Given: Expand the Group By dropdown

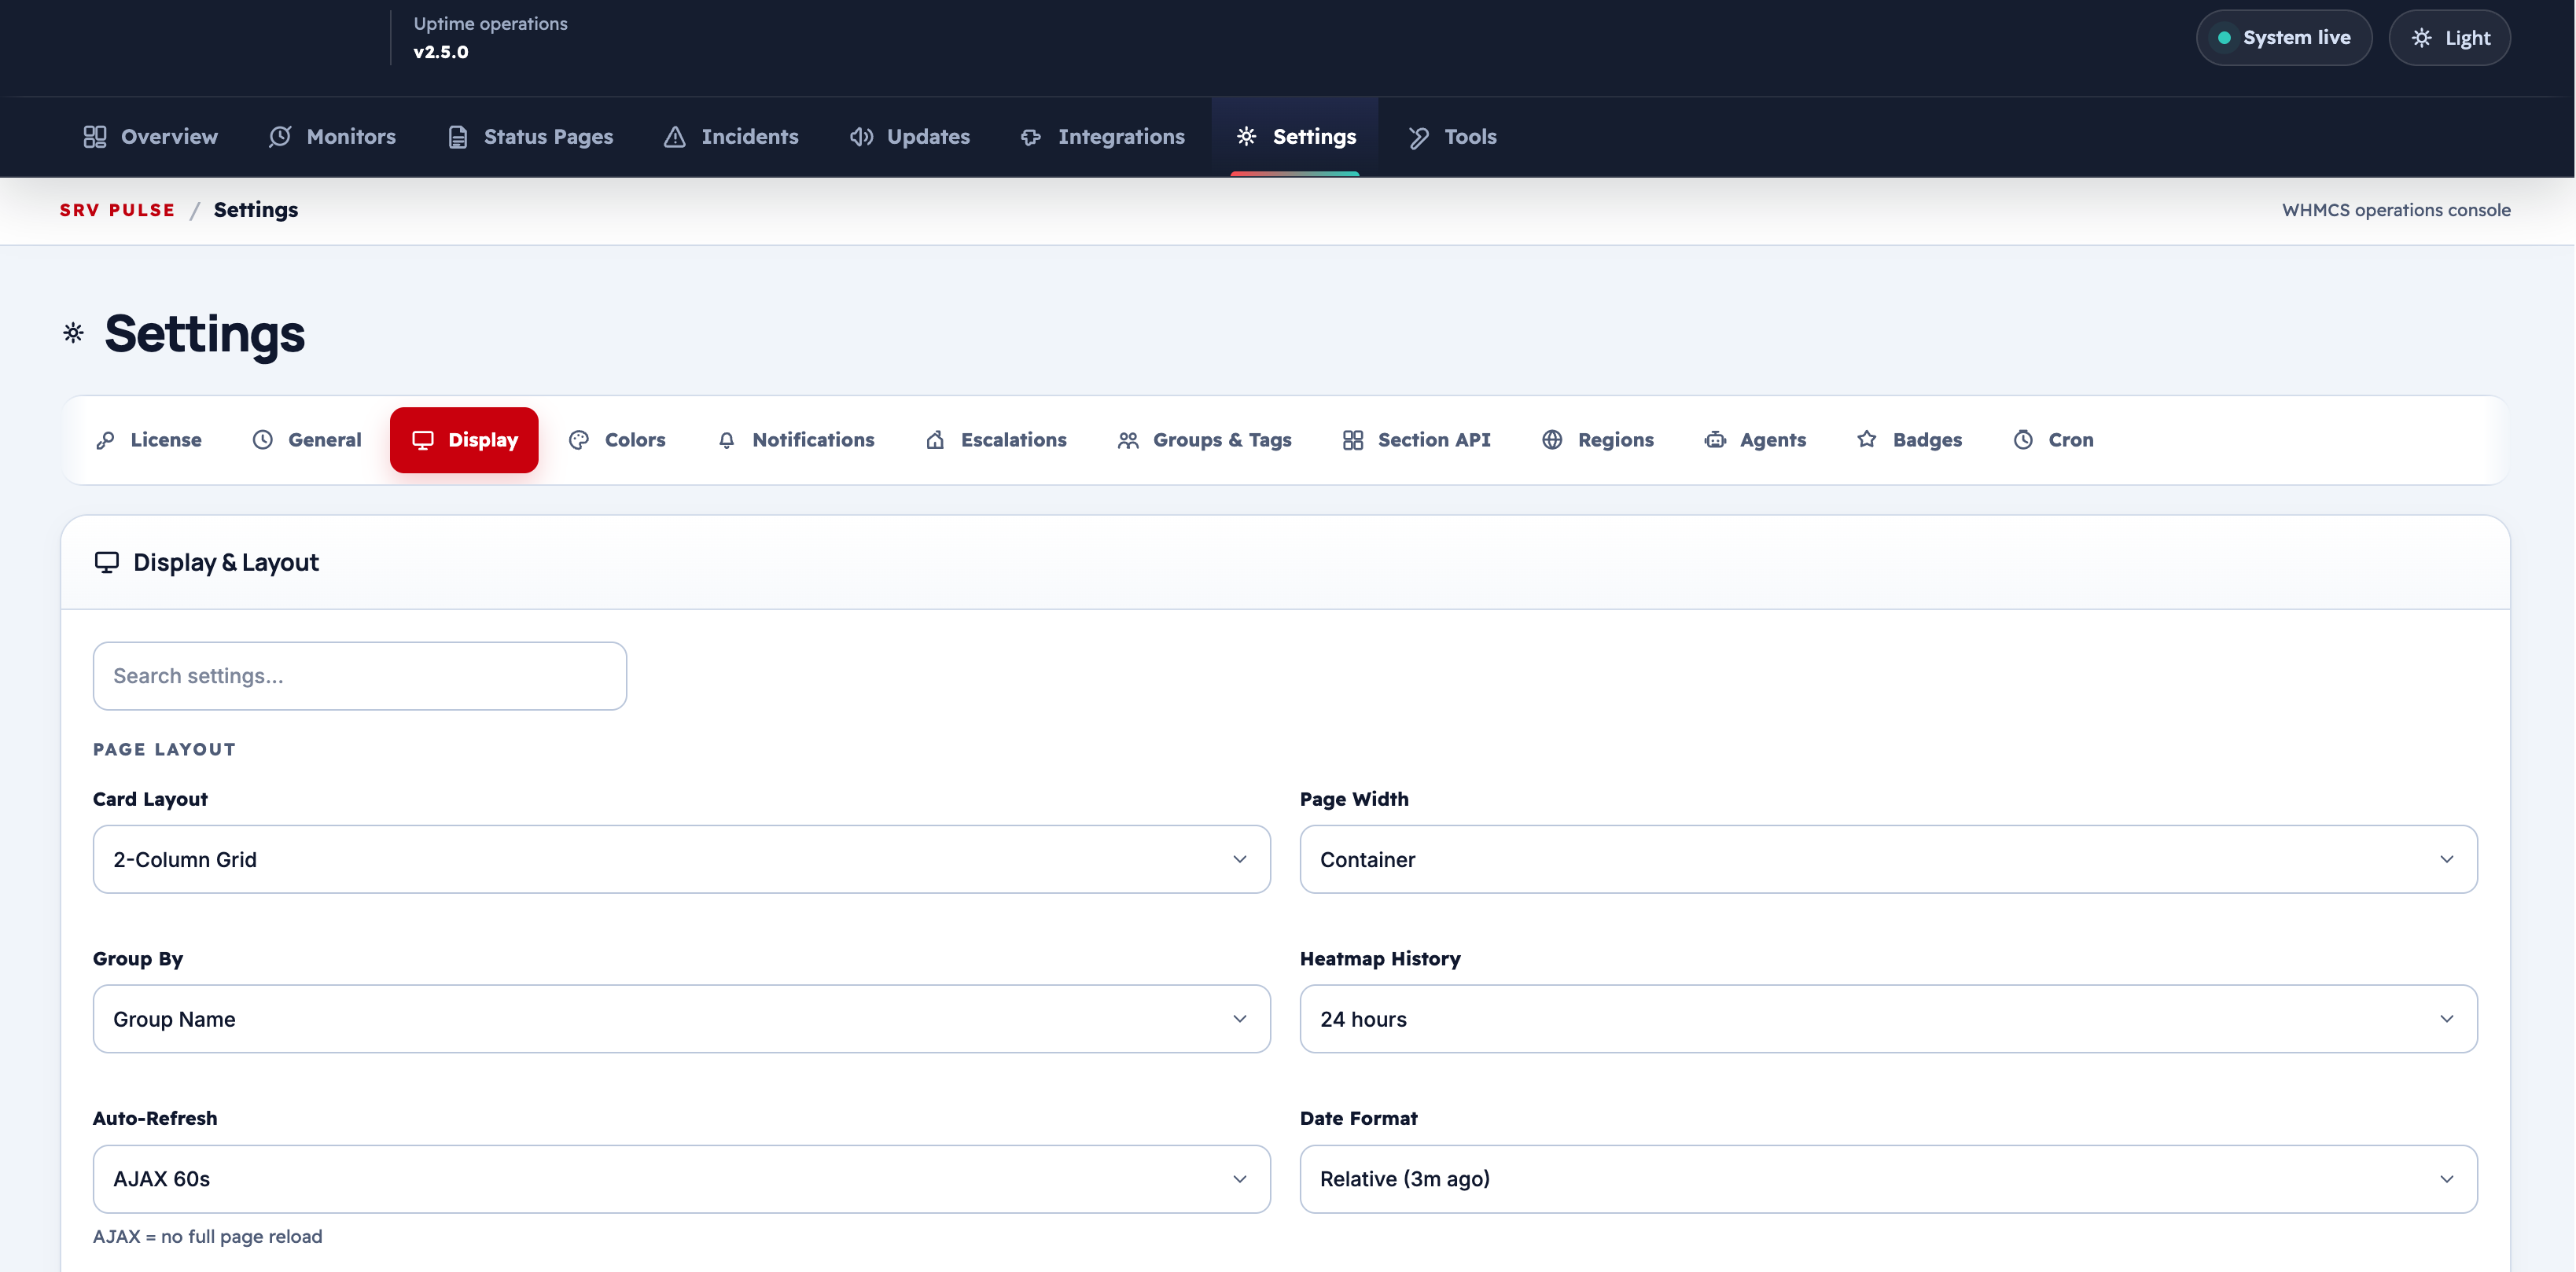Looking at the screenshot, I should [682, 1019].
